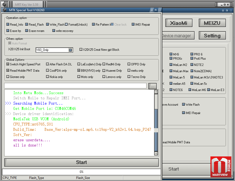Click the MRT Key app icon
This screenshot has width=235, height=181.
pos(4,4)
